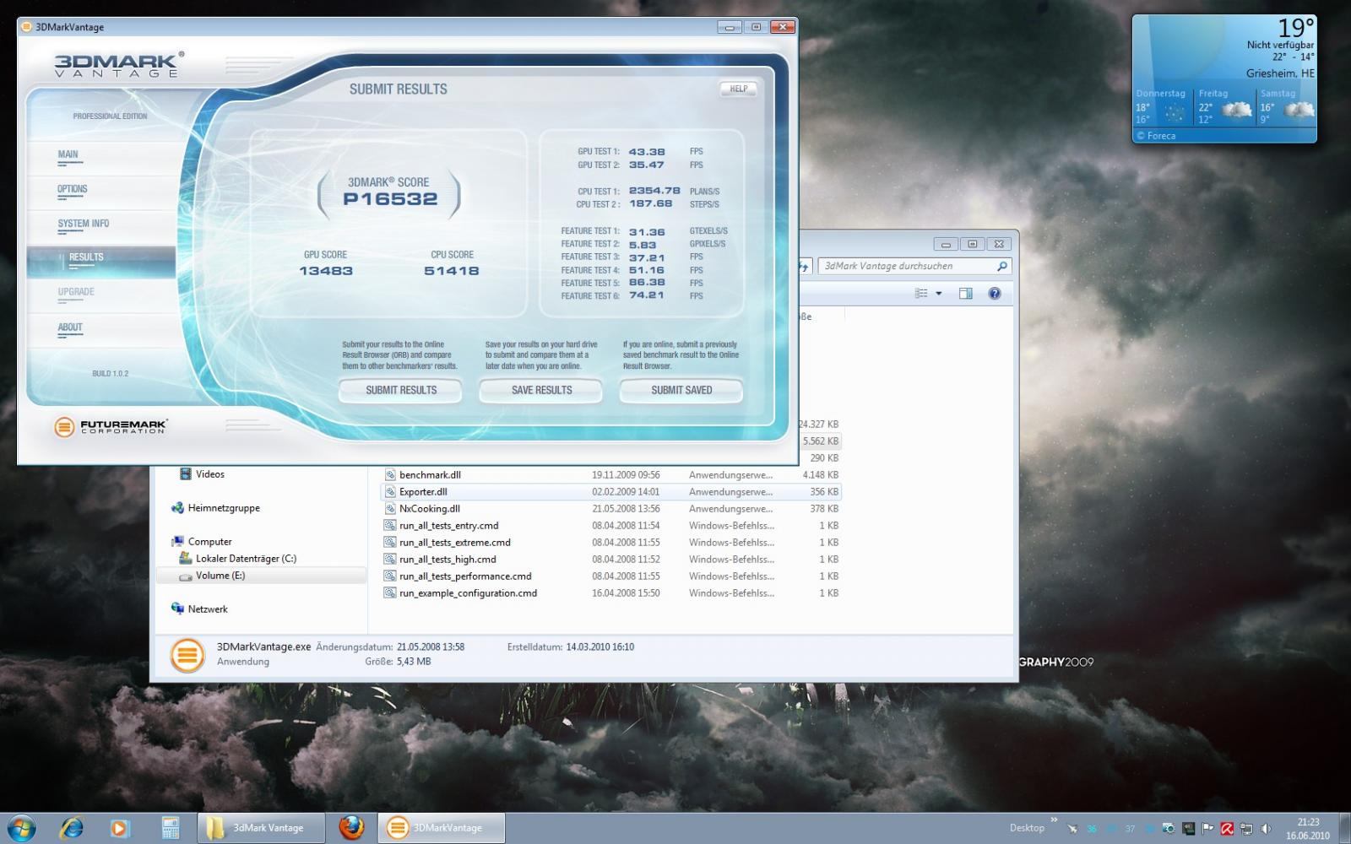Change the view mode icon in Explorer
Screen dimensions: 1351x844
coord(921,294)
